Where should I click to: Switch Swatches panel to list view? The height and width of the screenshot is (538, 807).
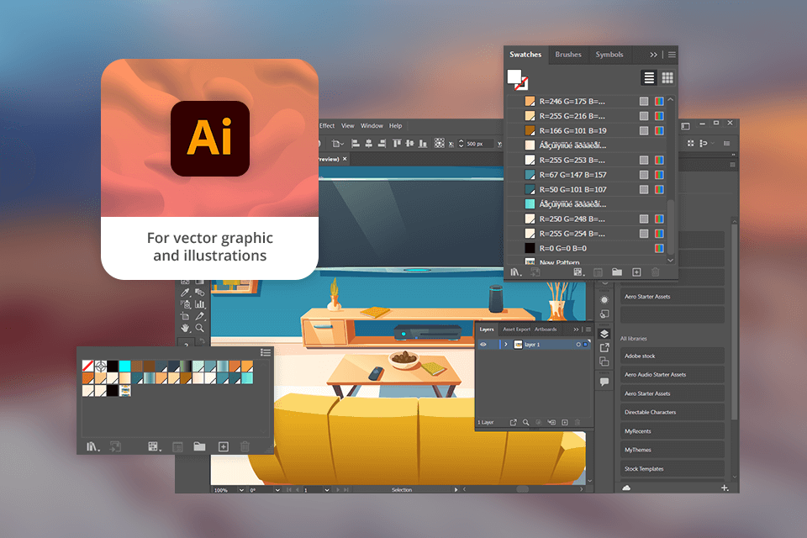coord(650,77)
